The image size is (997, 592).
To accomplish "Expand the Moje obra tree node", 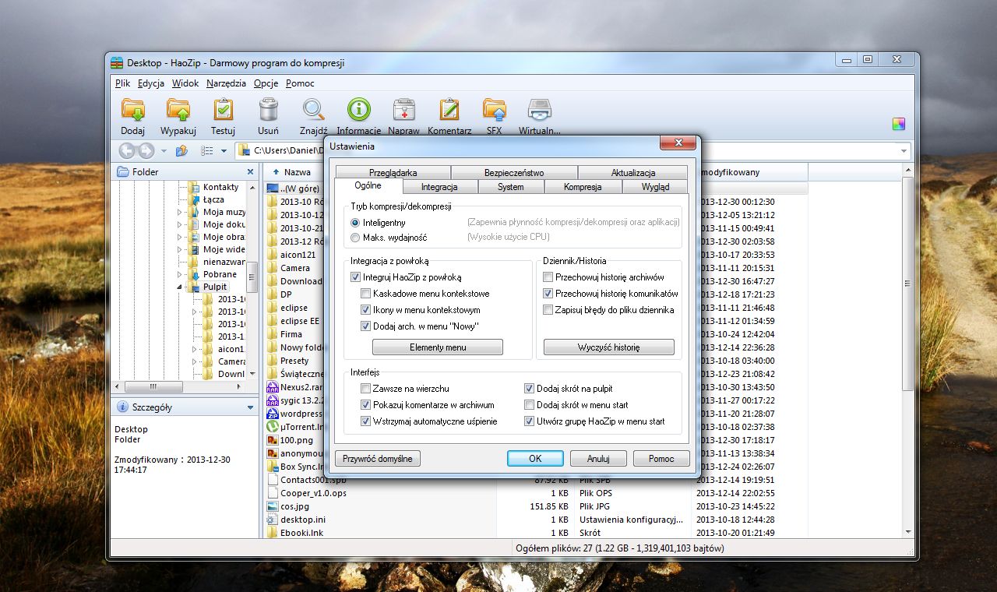I will coord(179,237).
